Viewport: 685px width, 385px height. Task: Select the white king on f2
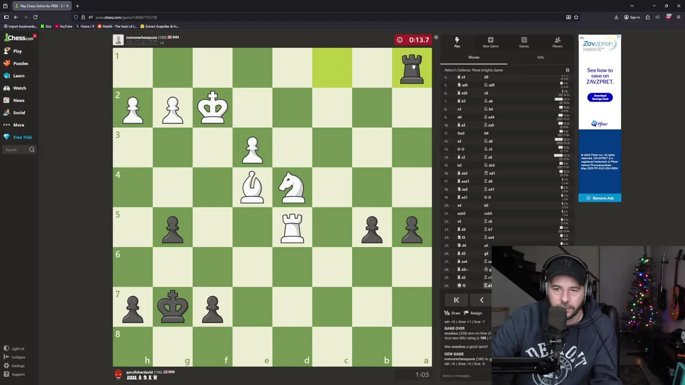tap(212, 107)
